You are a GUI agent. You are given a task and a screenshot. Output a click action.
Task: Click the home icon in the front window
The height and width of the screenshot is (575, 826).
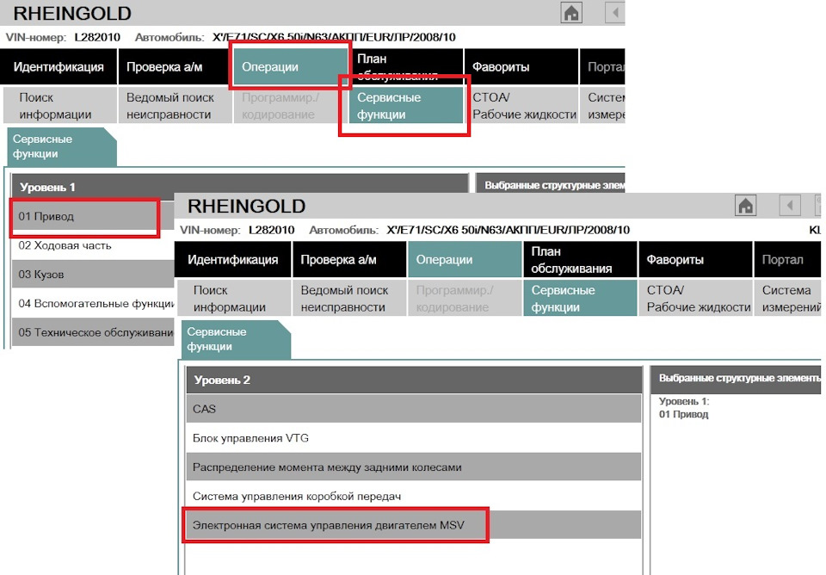745,206
